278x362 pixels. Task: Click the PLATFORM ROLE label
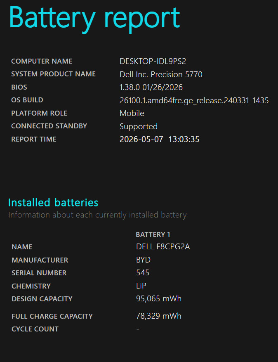(x=39, y=113)
